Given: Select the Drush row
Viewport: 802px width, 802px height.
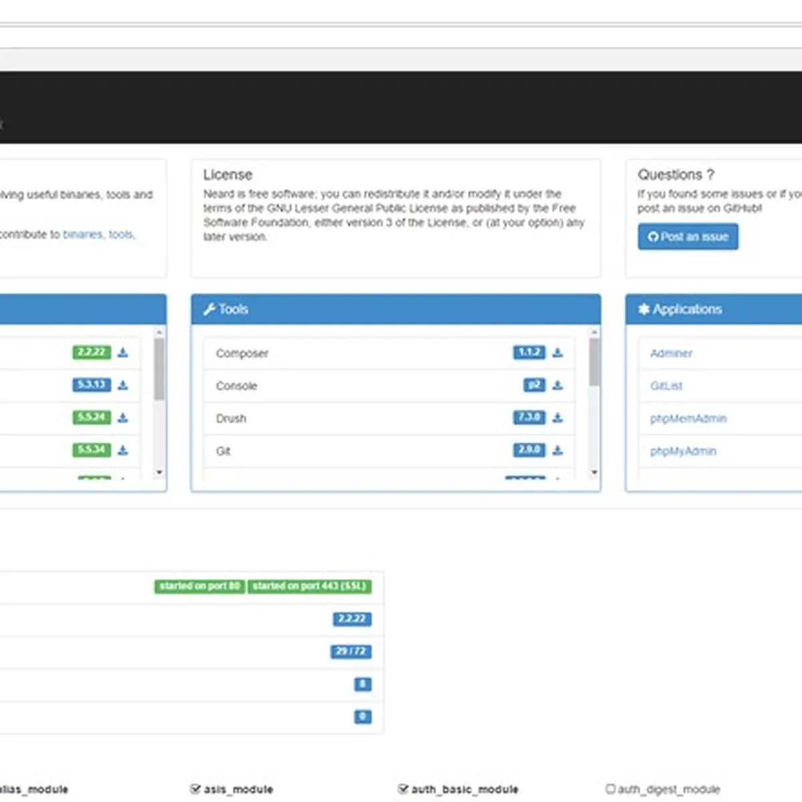Looking at the screenshot, I should tap(389, 418).
